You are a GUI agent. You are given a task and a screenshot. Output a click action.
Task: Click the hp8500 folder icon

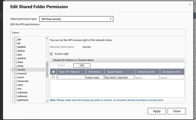[x=15, y=47]
